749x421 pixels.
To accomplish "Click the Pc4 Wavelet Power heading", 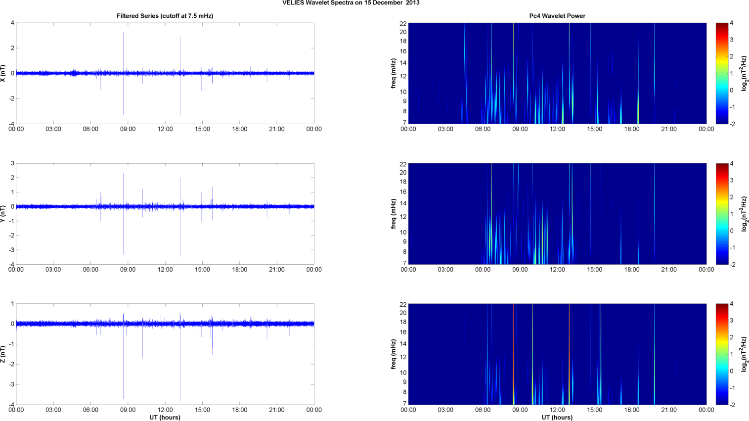I will 557,16.
